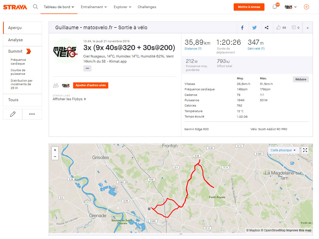Share activity on Twitter
The width and height of the screenshot is (319, 239).
(x=254, y=28)
